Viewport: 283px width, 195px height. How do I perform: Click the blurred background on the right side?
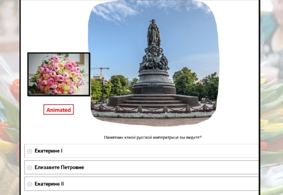(x=272, y=97)
